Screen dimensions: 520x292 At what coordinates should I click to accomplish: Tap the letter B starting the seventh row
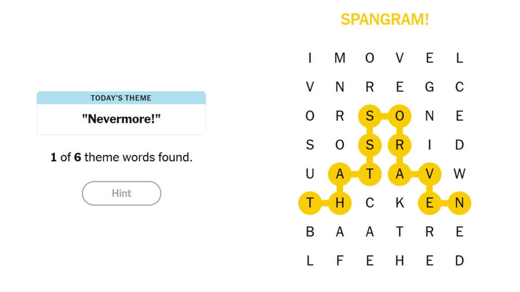[x=309, y=232]
